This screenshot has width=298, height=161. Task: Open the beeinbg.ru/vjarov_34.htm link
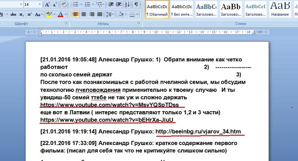pyautogui.click(x=198, y=131)
